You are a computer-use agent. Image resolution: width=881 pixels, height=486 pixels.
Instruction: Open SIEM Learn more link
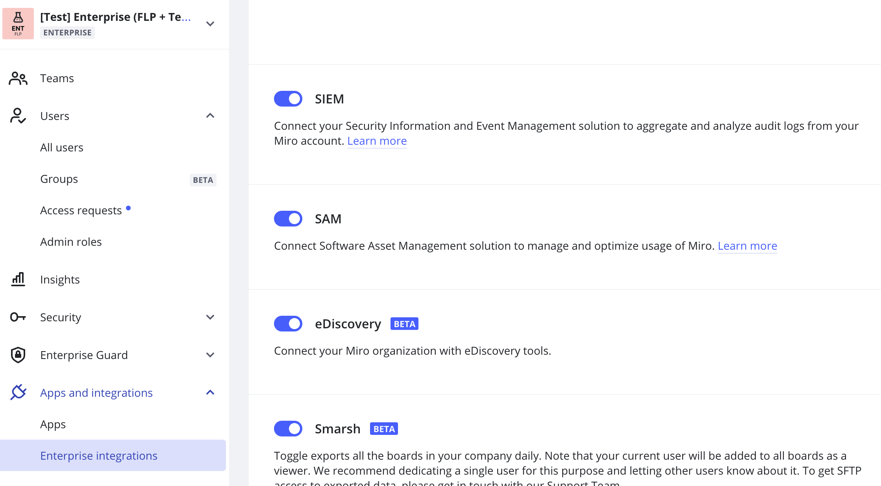coord(377,141)
